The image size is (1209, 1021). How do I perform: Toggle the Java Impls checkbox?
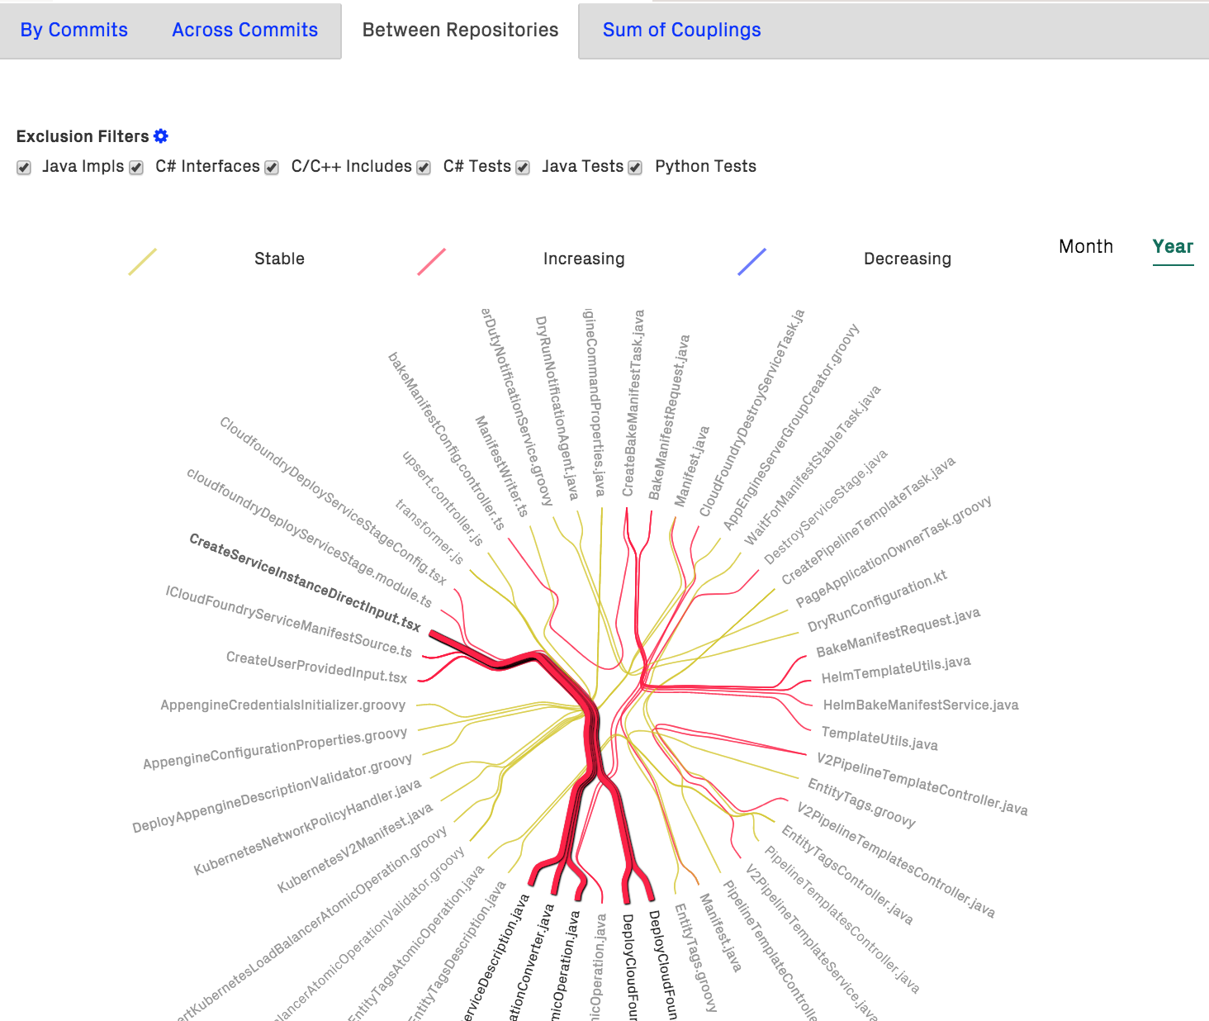click(24, 168)
